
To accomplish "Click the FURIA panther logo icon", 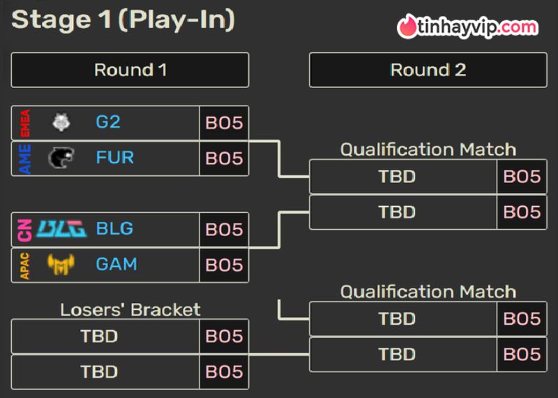I will [x=61, y=158].
